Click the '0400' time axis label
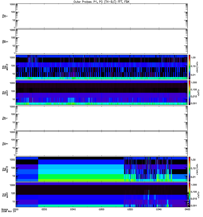This screenshot has height=217, width=203. pos(187,209)
